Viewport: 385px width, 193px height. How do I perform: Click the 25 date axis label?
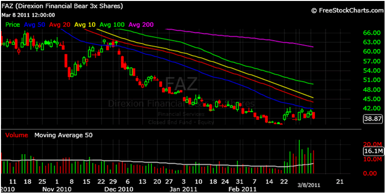42,182
